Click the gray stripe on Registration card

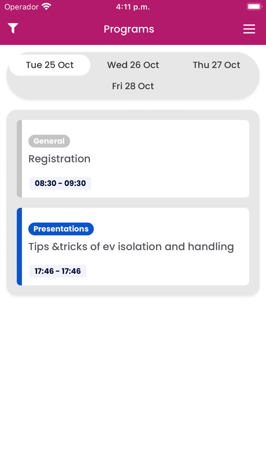[19, 159]
